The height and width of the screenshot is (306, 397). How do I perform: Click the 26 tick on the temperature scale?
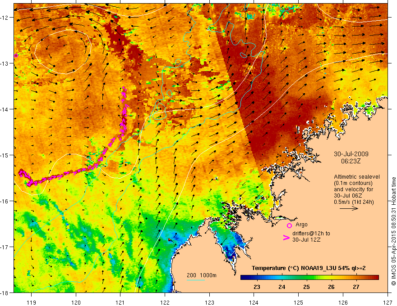point(331,287)
